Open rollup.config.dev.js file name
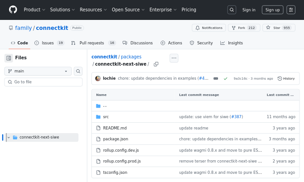This screenshot has width=304, height=182. (x=121, y=150)
